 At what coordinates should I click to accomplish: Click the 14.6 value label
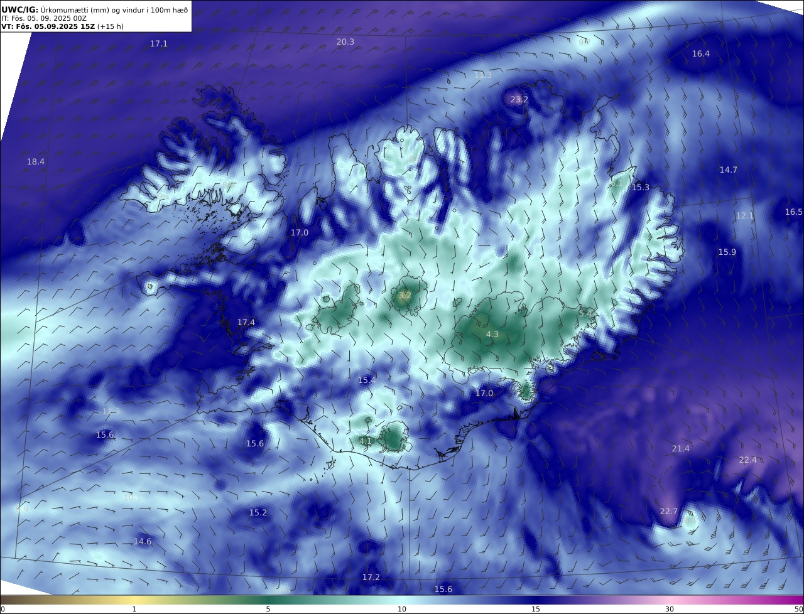coord(143,542)
